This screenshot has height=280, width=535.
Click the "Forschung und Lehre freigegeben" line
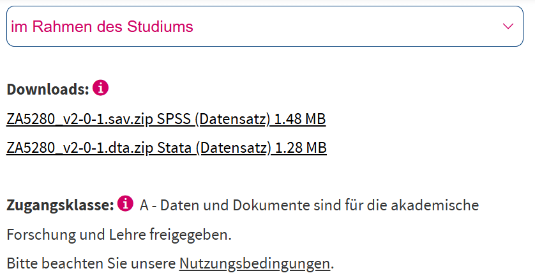coord(118,235)
